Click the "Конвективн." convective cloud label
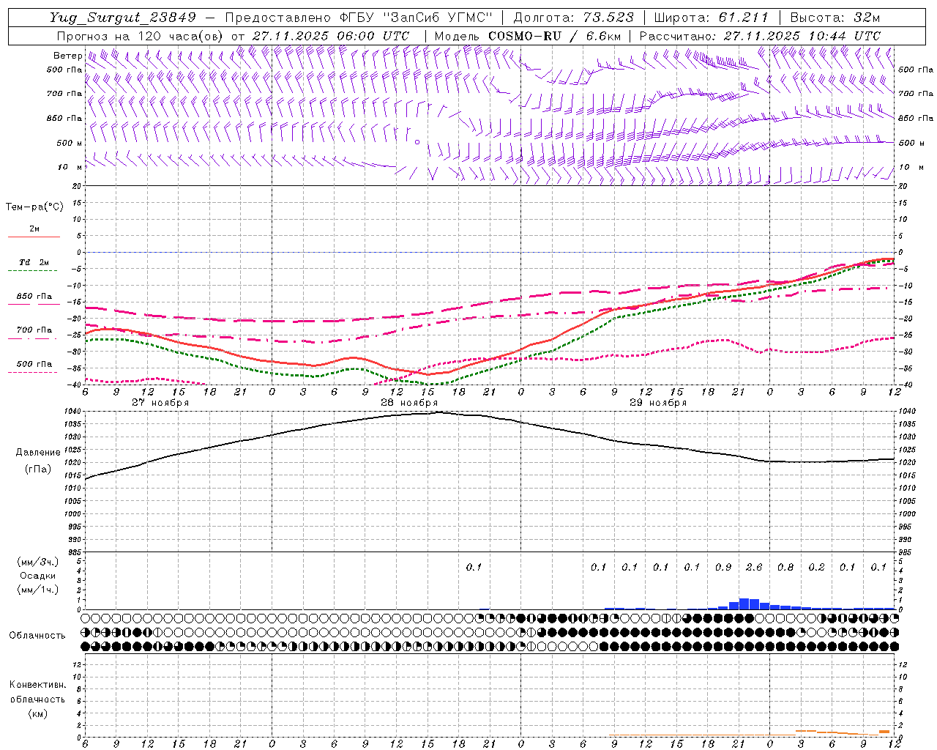The image size is (937, 750). 37,685
